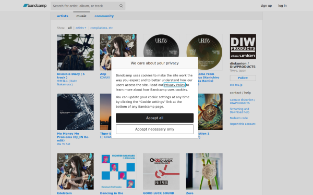Open the oto-tsu.jp link
This screenshot has width=313, height=195.
[236, 85]
